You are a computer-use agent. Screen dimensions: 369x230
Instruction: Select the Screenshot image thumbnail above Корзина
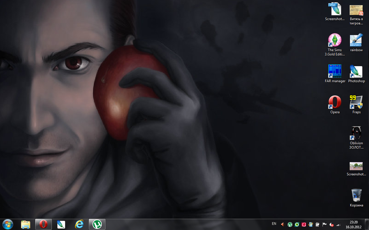click(x=356, y=166)
